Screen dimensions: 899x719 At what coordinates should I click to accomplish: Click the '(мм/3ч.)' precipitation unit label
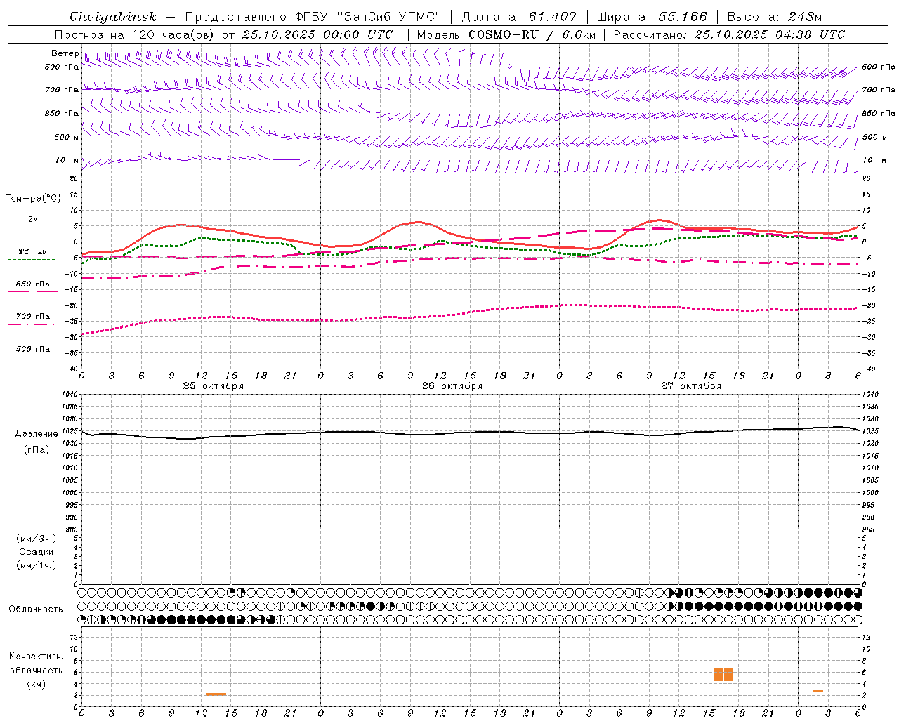[37, 539]
